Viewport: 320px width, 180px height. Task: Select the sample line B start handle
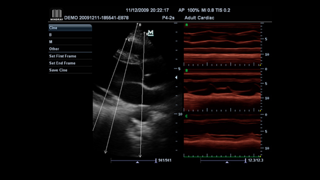(137, 24)
